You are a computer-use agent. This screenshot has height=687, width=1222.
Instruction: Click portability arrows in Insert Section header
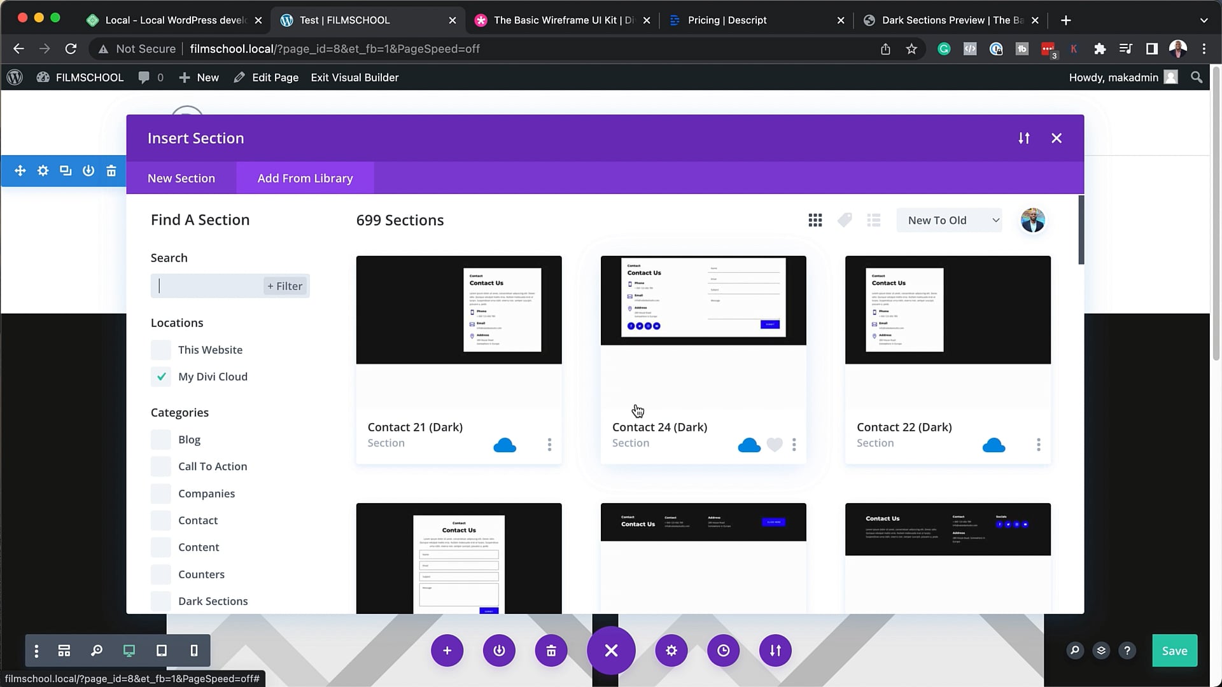tap(1023, 138)
